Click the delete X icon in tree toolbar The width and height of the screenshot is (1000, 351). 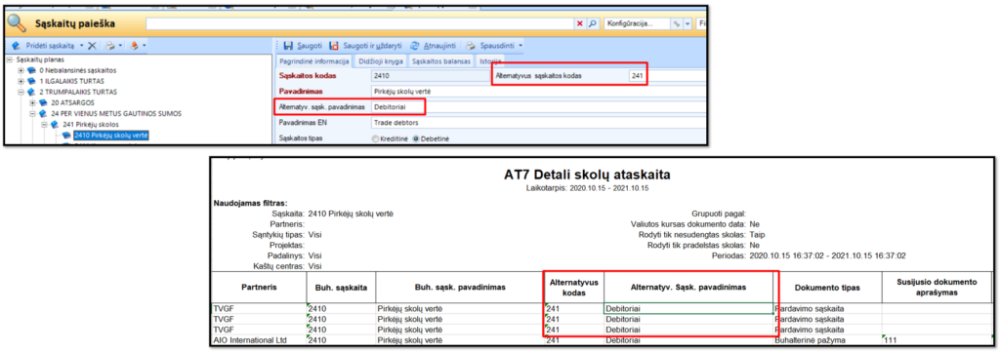pyautogui.click(x=92, y=46)
